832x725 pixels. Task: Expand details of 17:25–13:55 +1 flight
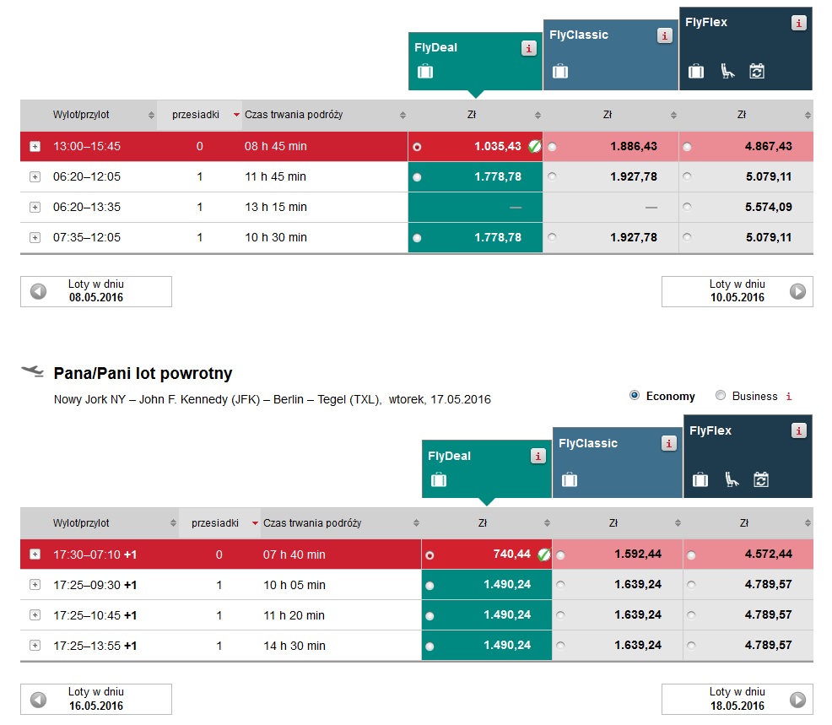35,646
